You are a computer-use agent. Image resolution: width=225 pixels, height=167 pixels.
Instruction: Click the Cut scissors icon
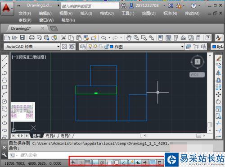tap(64, 38)
